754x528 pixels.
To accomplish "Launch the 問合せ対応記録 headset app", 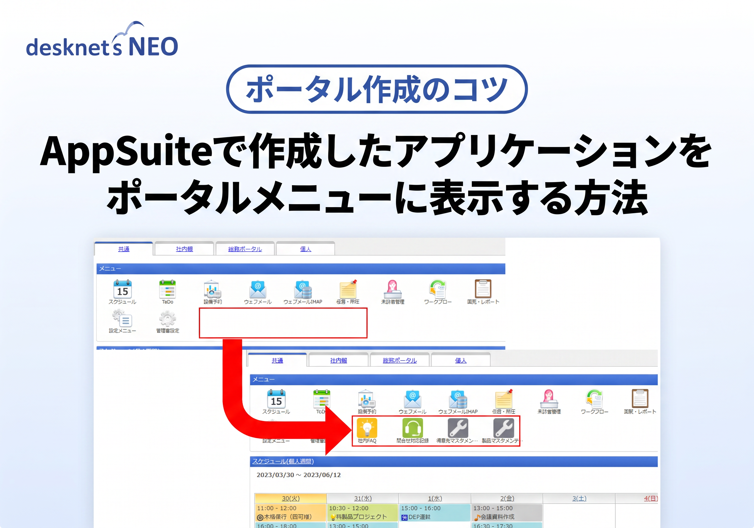I will (x=412, y=428).
